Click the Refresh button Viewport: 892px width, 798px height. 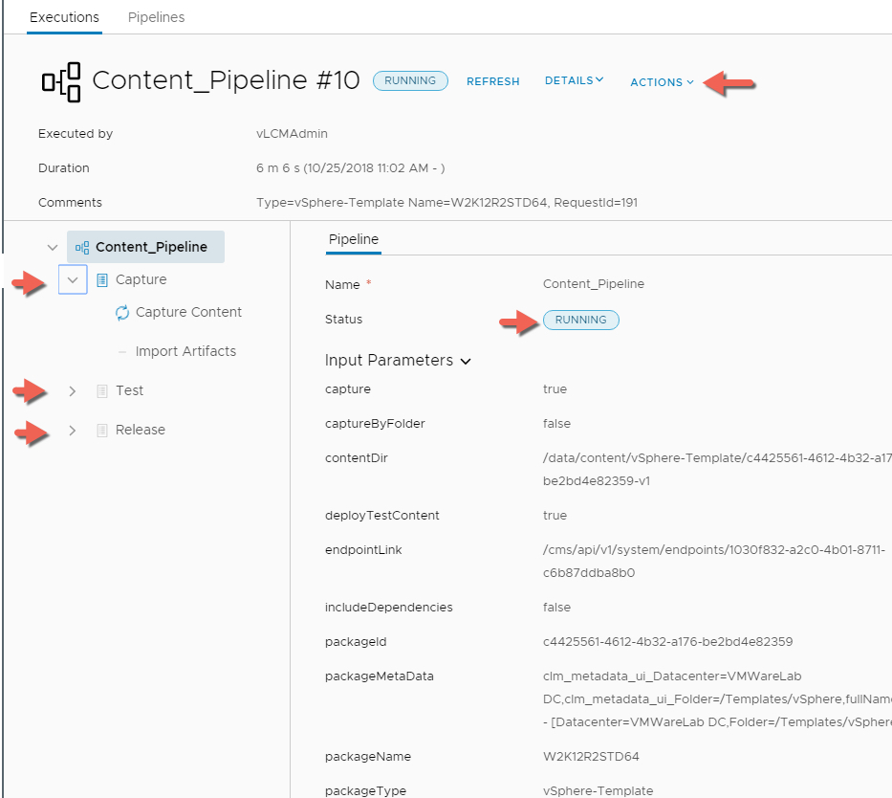(x=492, y=82)
